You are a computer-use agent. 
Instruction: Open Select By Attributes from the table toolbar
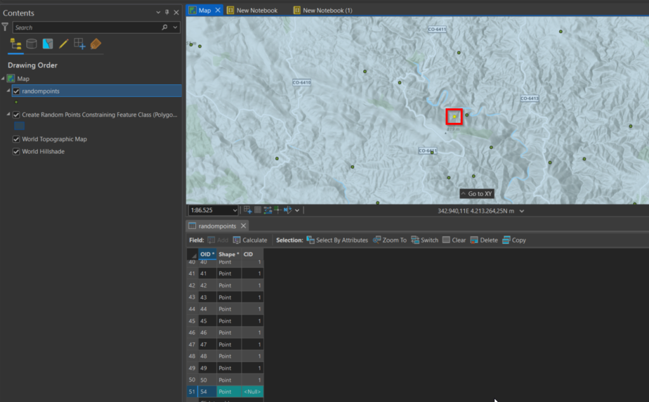[335, 240]
